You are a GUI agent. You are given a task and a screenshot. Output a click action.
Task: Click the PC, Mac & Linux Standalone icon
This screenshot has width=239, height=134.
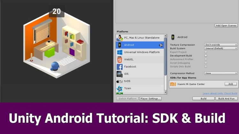pos(119,38)
